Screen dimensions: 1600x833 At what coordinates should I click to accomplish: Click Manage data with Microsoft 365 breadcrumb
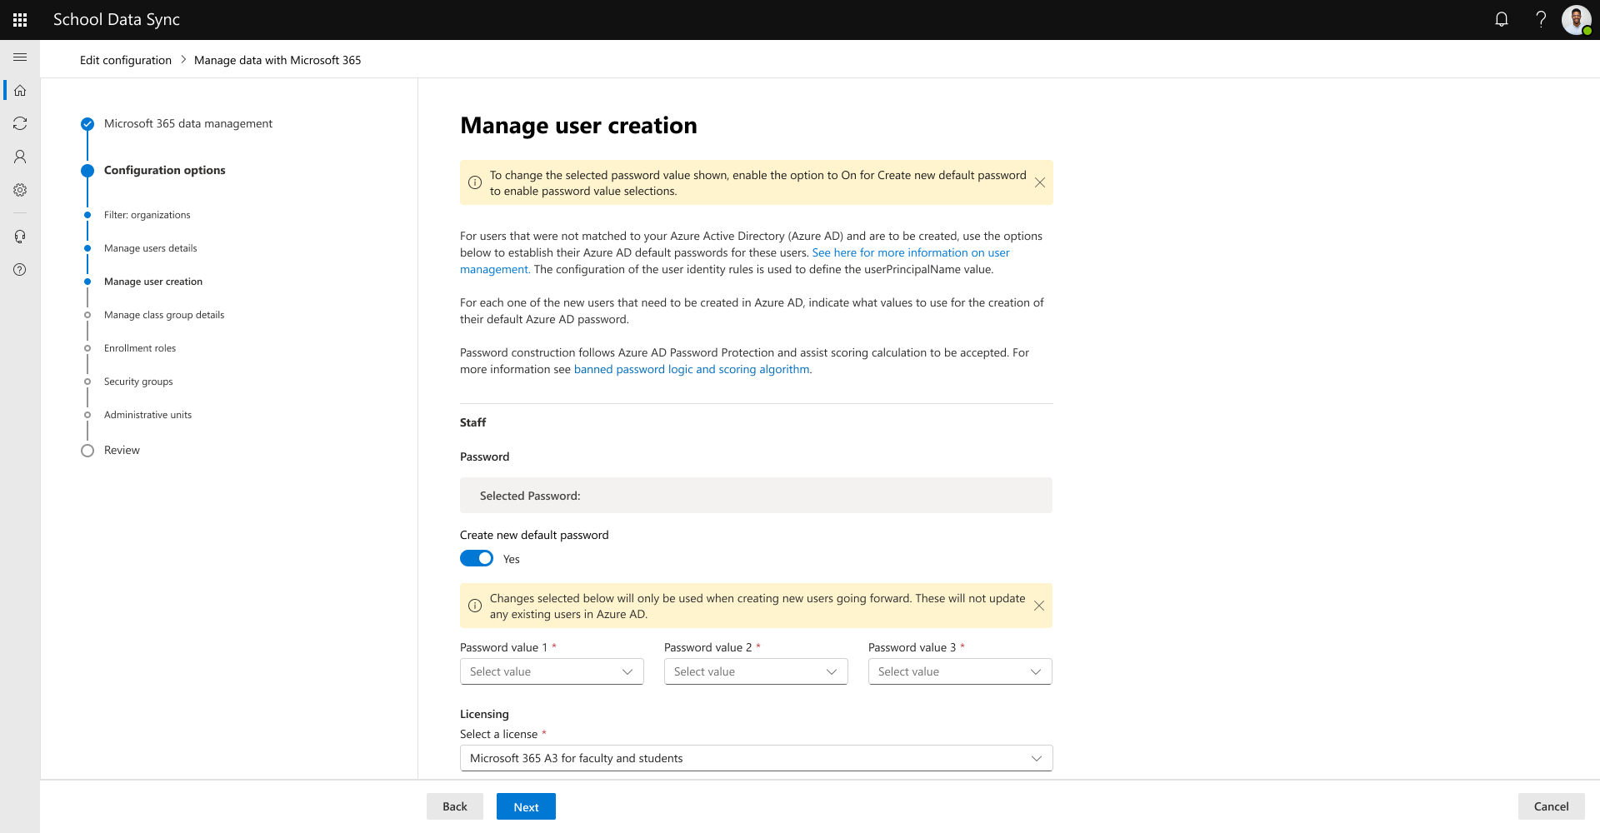click(x=277, y=60)
